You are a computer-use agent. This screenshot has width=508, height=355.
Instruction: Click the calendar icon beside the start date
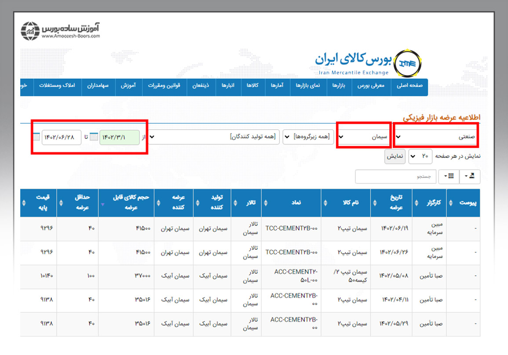[94, 136]
